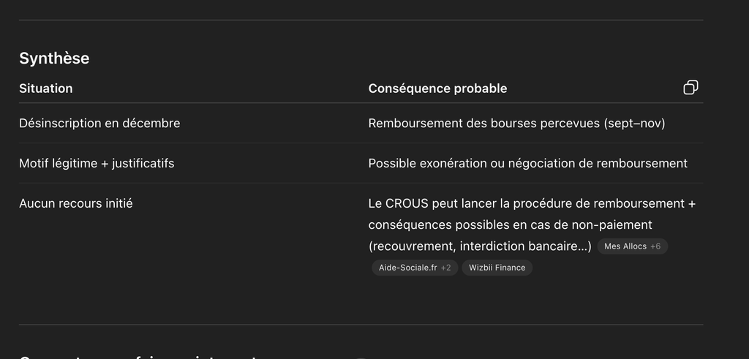This screenshot has height=359, width=749.
Task: Expand the +2 sources beside Aide-Sociale.fr
Action: point(445,268)
